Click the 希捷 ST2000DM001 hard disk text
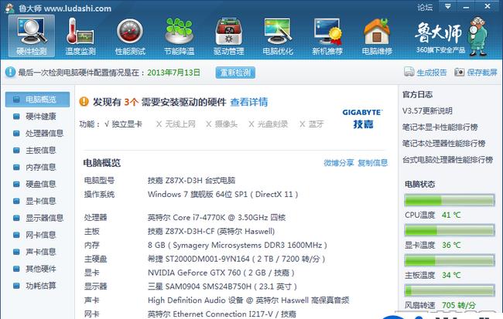This screenshot has width=503, height=319. 237,259
